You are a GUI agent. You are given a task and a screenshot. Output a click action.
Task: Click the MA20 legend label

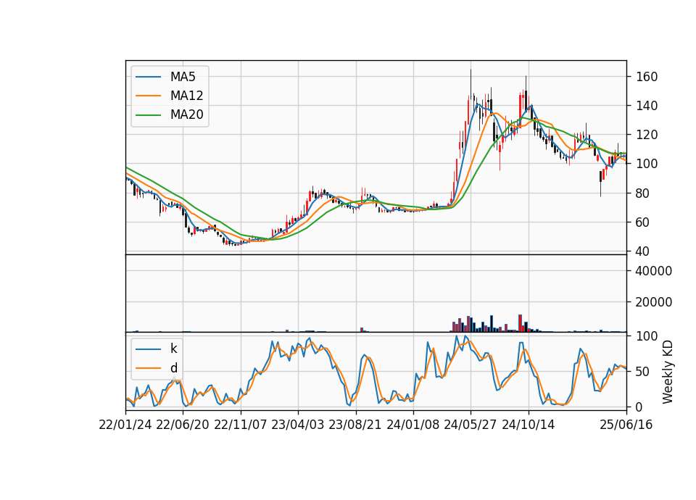pyautogui.click(x=186, y=115)
